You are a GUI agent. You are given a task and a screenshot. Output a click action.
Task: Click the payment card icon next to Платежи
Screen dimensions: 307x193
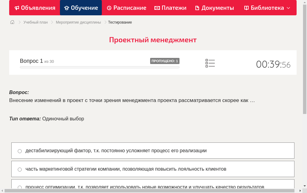coord(157,8)
